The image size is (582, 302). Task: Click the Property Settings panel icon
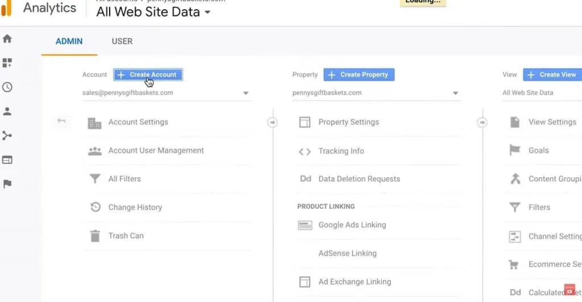pyautogui.click(x=305, y=122)
